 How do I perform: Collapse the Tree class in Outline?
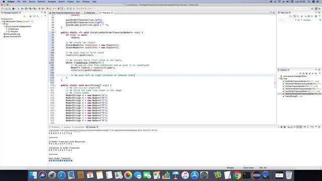point(279,78)
